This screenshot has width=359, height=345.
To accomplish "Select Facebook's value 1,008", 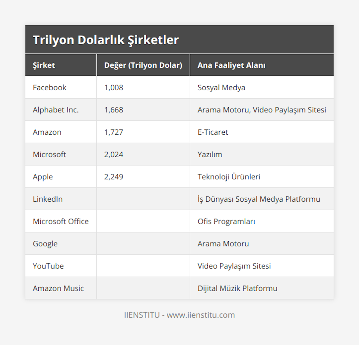I will [x=114, y=88].
